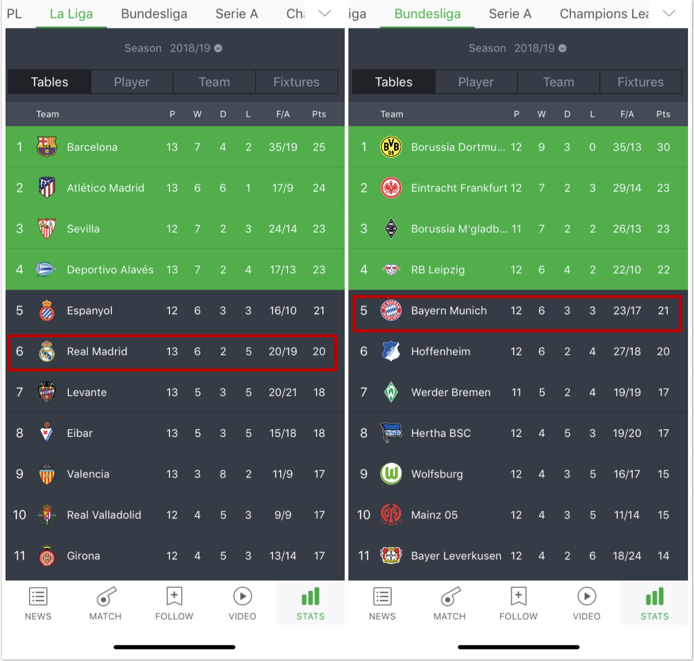This screenshot has width=694, height=661.
Task: Click the Borussia Dortmund BVB crest
Action: point(391,147)
